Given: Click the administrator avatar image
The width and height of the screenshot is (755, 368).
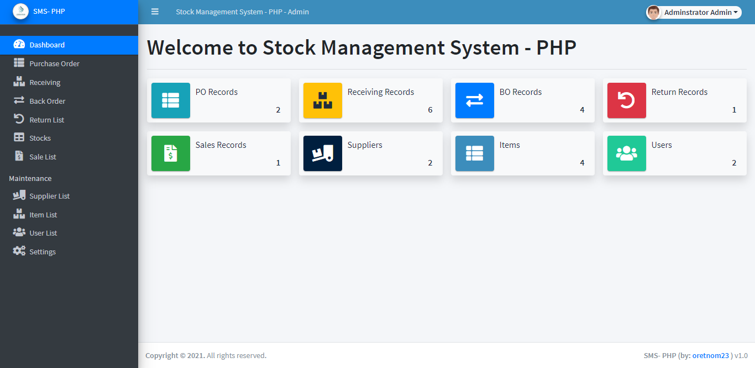Looking at the screenshot, I should coord(654,12).
